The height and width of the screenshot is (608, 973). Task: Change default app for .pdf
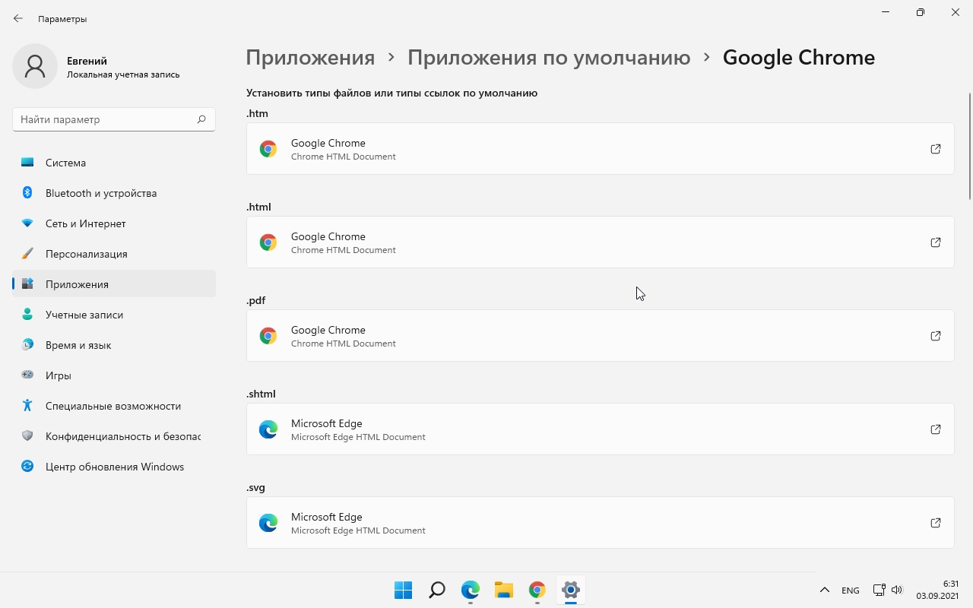coord(600,336)
